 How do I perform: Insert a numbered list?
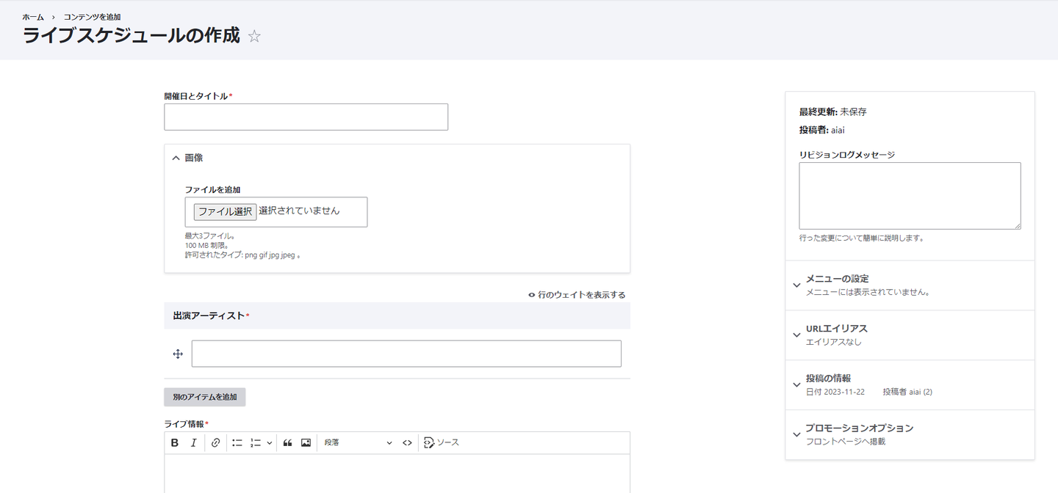coord(256,443)
